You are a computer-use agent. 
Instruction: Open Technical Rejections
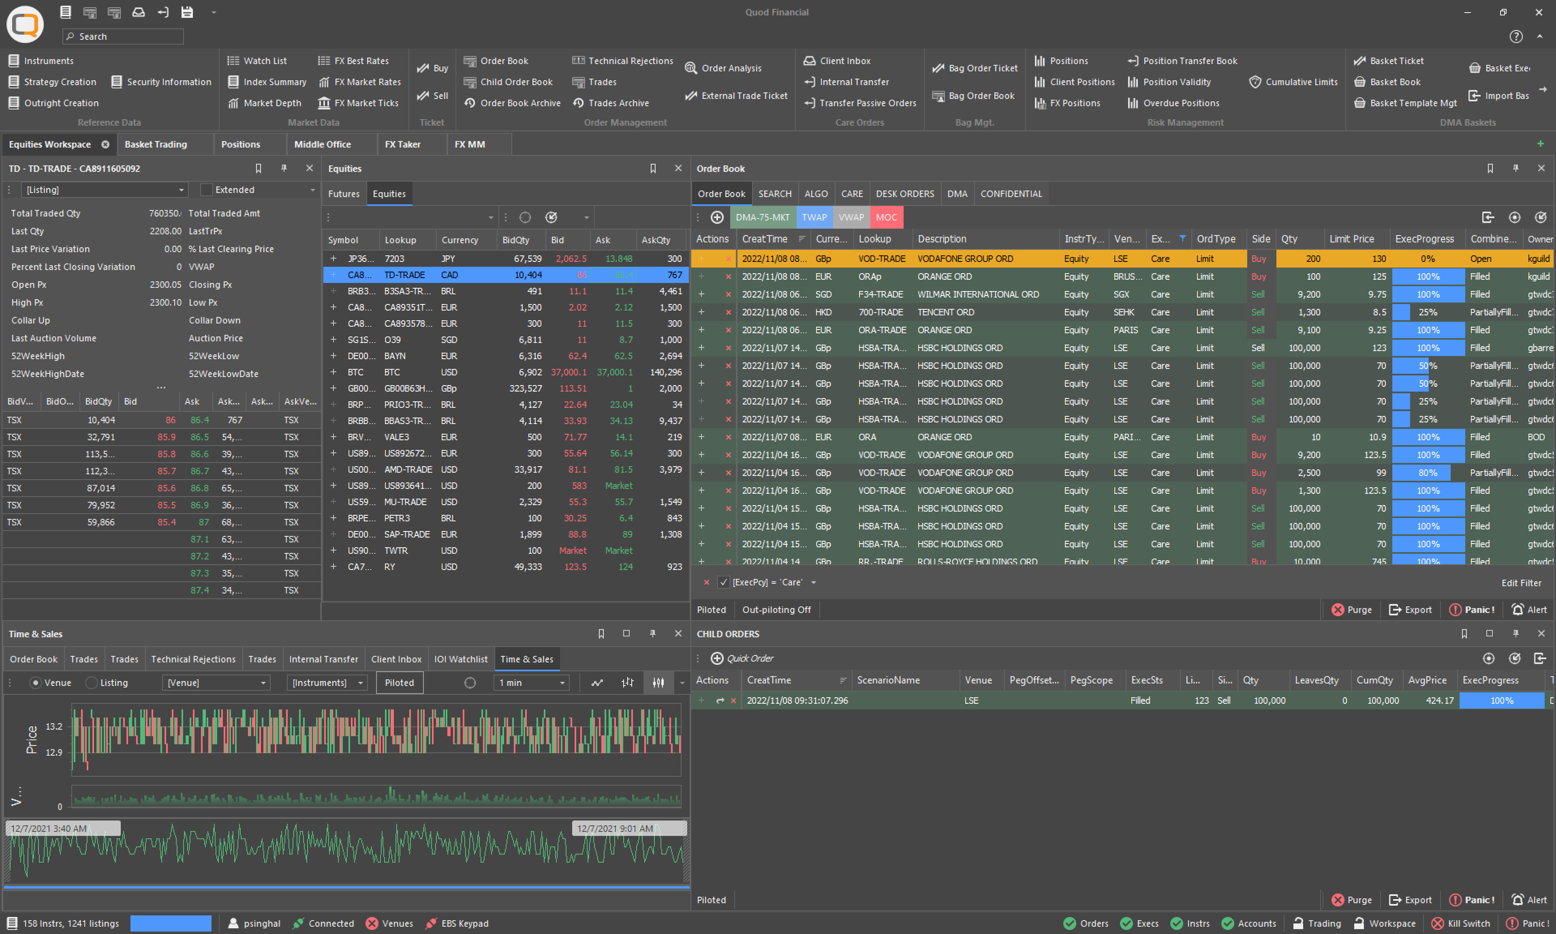pyautogui.click(x=623, y=60)
